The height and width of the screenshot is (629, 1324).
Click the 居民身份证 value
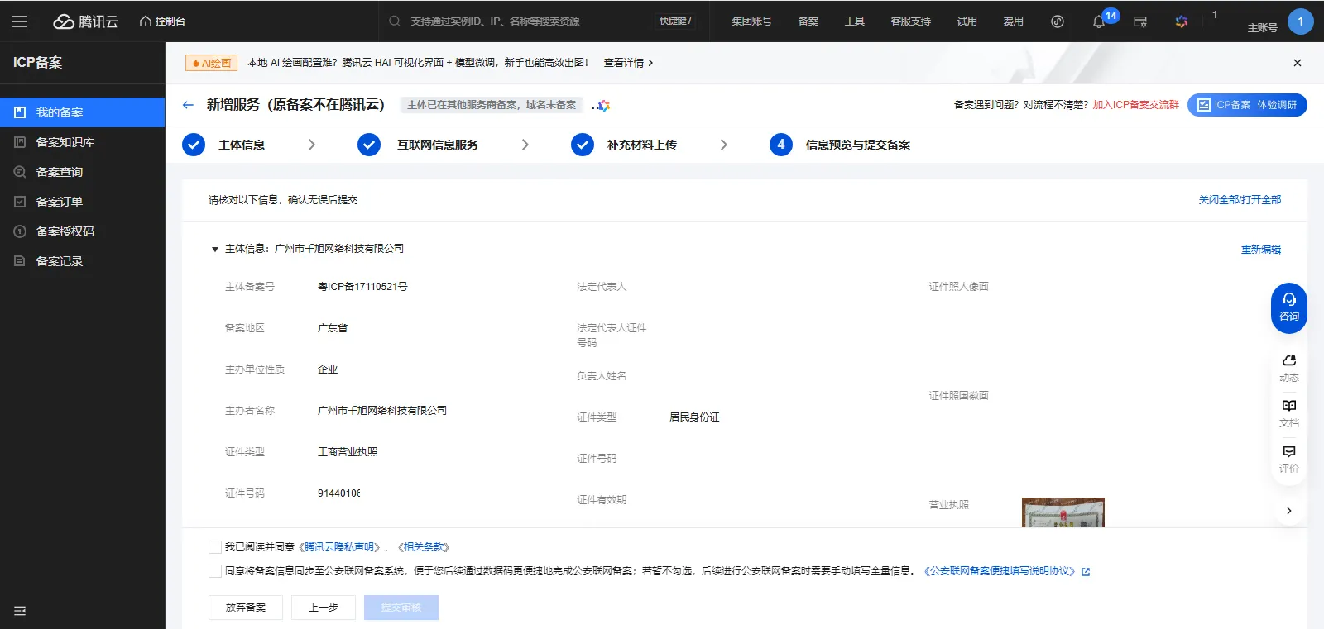[x=694, y=417]
